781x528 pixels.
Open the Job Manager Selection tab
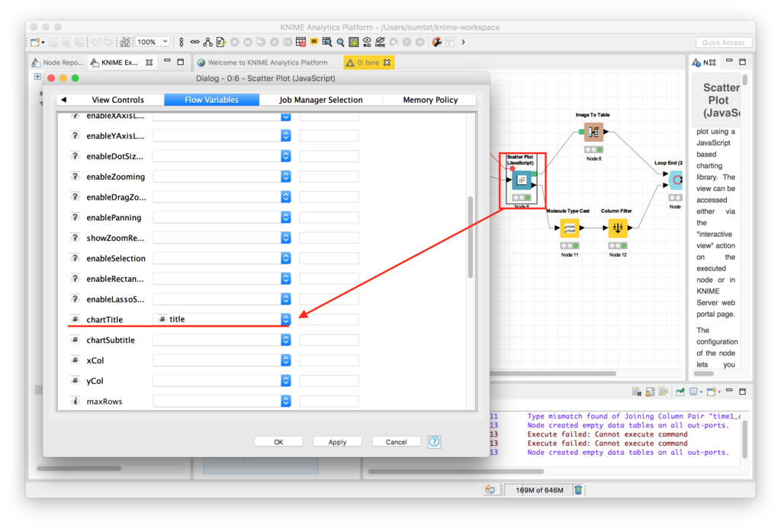[x=321, y=100]
